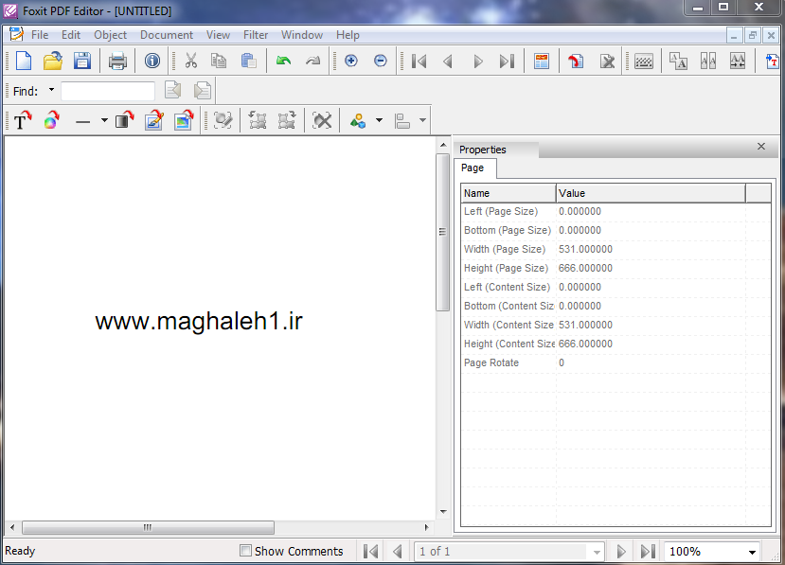Click the Find next page icon
Viewport: 785px width, 565px height.
pyautogui.click(x=203, y=91)
